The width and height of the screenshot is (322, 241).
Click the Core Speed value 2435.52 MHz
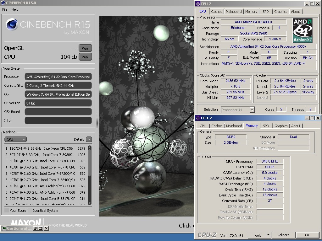235,81
